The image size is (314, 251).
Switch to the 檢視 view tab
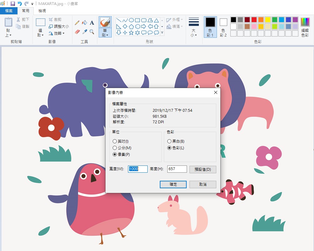[42, 11]
